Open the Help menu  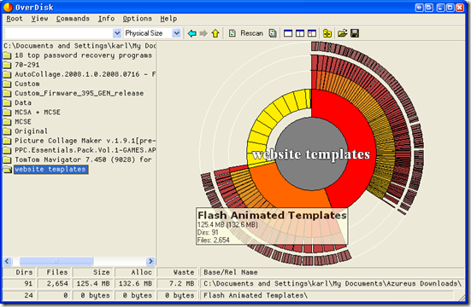(x=168, y=19)
